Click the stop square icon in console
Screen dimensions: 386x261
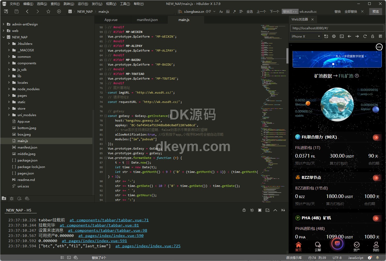259,210
